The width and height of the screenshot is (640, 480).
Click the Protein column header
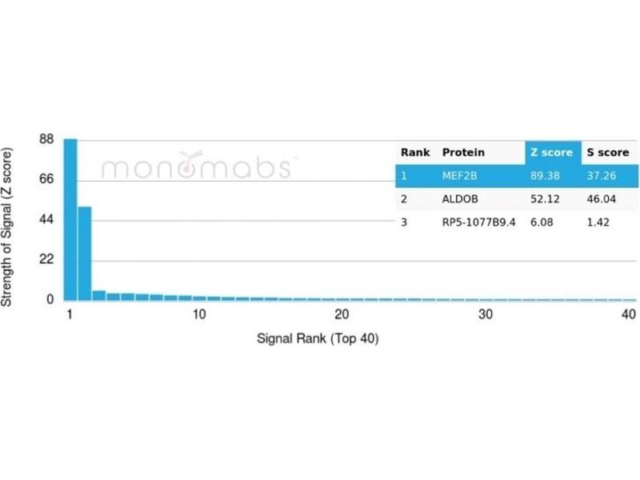click(x=463, y=152)
